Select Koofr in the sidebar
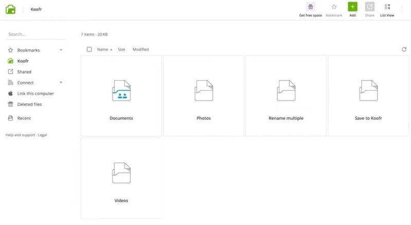This screenshot has width=411, height=225. tap(23, 61)
